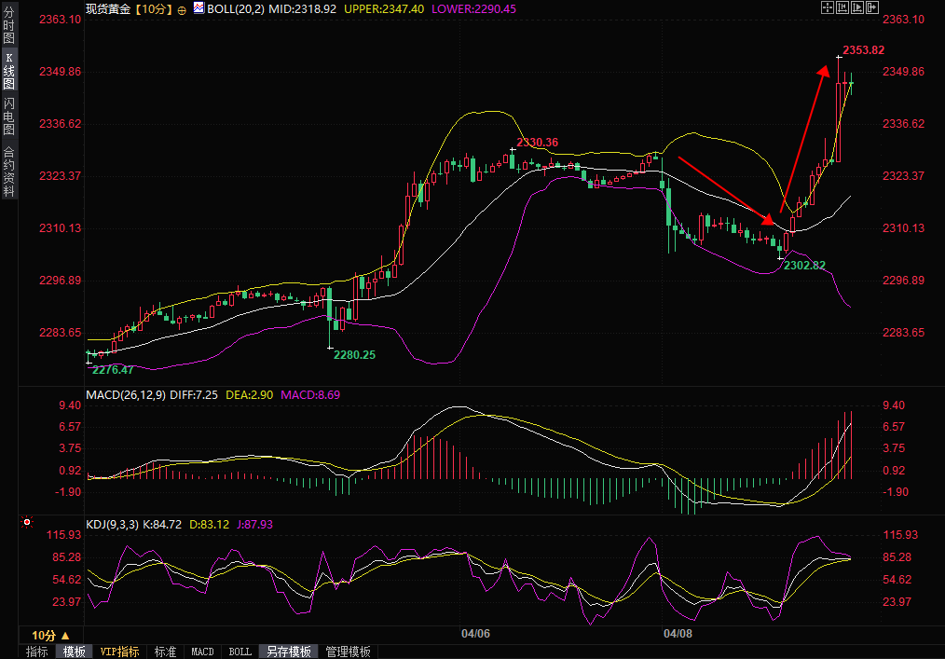The width and height of the screenshot is (945, 659).
Task: Select the K线图 side tab
Action: pyautogui.click(x=8, y=71)
